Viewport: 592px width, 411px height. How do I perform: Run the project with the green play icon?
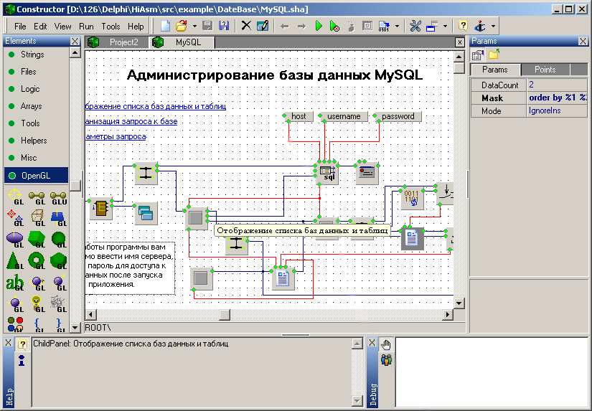319,26
